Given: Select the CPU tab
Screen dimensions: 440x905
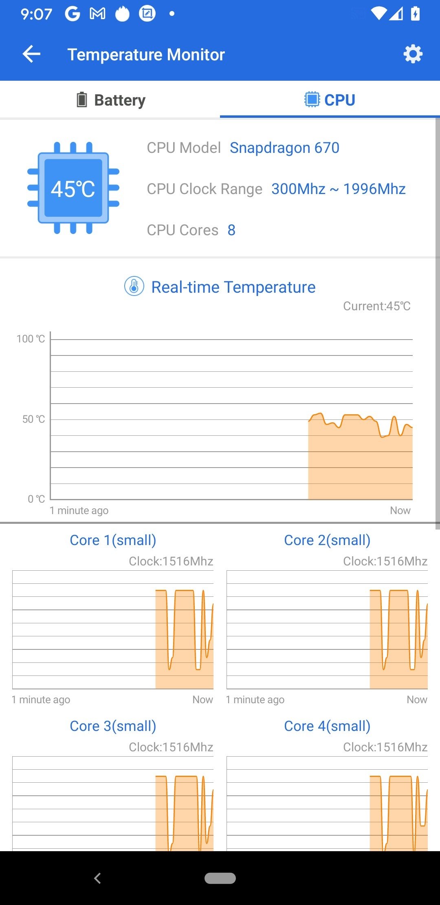Looking at the screenshot, I should pos(330,100).
